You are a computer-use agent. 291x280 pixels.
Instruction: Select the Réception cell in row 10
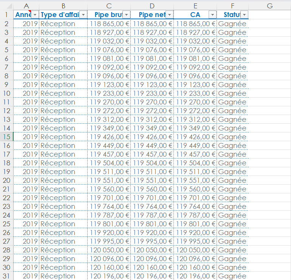(x=63, y=93)
